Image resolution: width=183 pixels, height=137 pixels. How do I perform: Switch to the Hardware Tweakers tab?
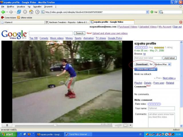(x=67, y=22)
